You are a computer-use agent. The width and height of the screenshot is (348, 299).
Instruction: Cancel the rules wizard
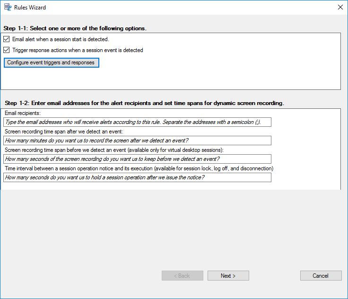[x=321, y=276]
